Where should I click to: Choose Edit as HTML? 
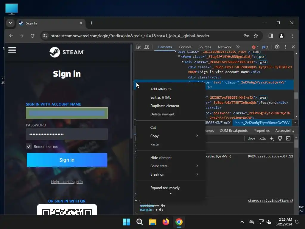pos(171,98)
